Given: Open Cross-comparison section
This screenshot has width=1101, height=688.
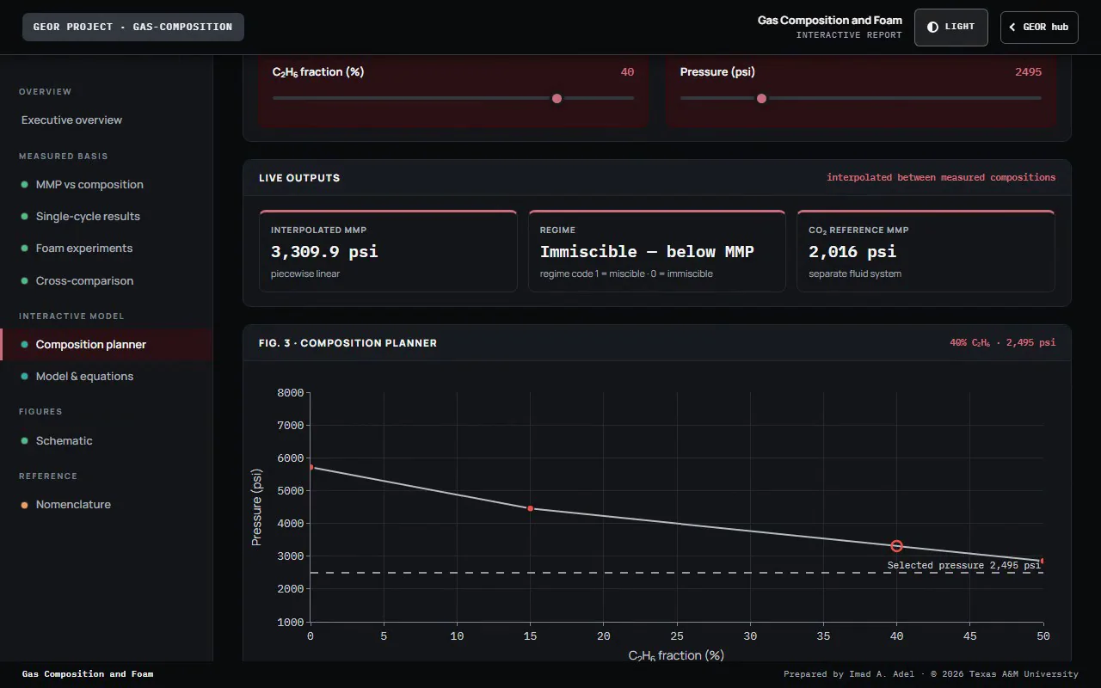Looking at the screenshot, I should (107, 280).
